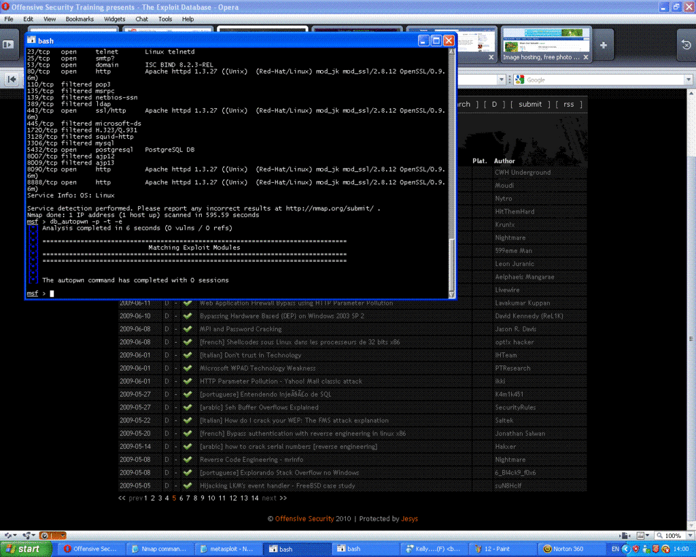Close the Image hosting tab
Viewport: 696px width, 557px height.
point(586,57)
